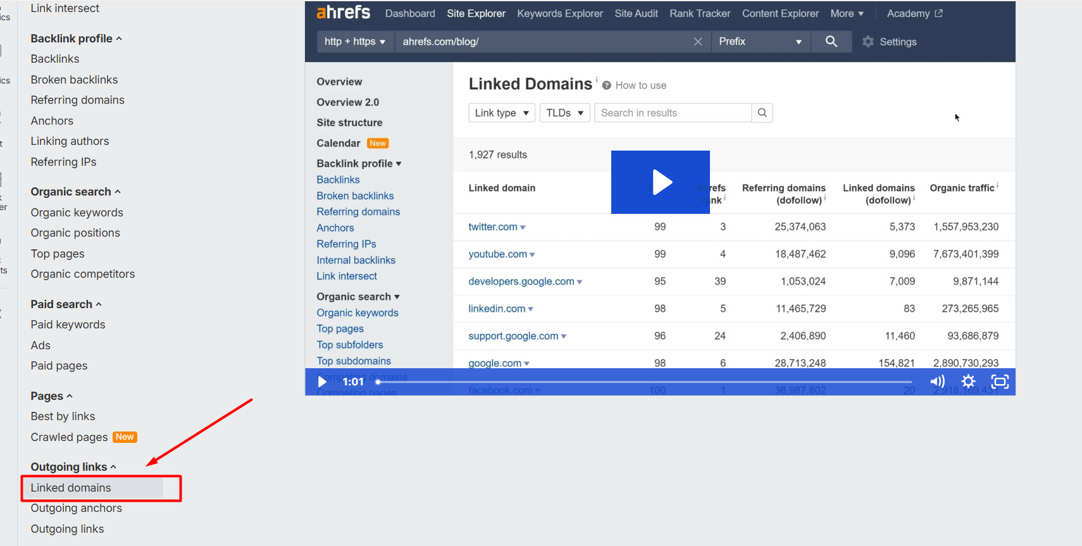Open the TLDs filter dropdown

coord(565,113)
